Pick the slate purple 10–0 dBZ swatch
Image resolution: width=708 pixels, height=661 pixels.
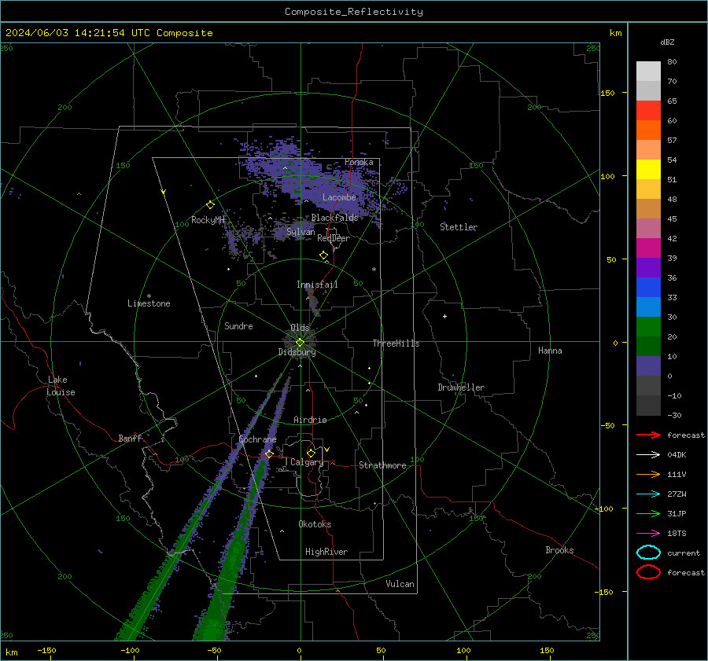point(648,365)
